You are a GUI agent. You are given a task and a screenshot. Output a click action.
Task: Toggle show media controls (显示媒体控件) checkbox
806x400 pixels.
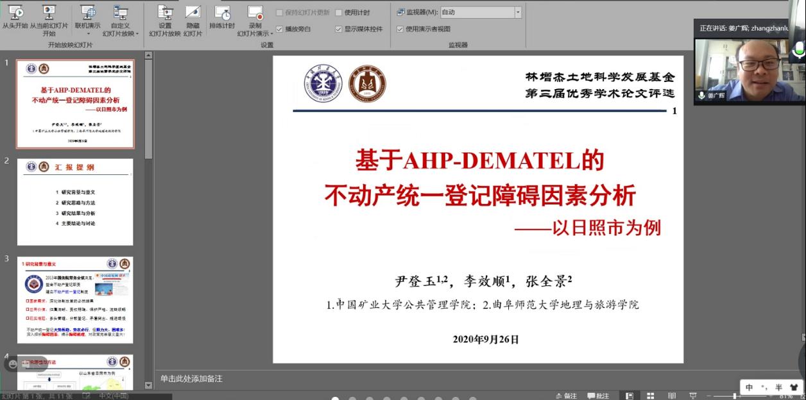(339, 29)
